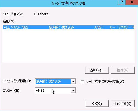Click the D:¥share path text
The width and height of the screenshot is (138, 111).
[x=41, y=14]
